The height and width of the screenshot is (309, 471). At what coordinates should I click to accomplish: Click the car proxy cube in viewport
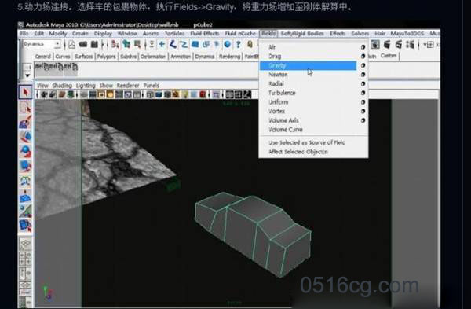tap(252, 234)
